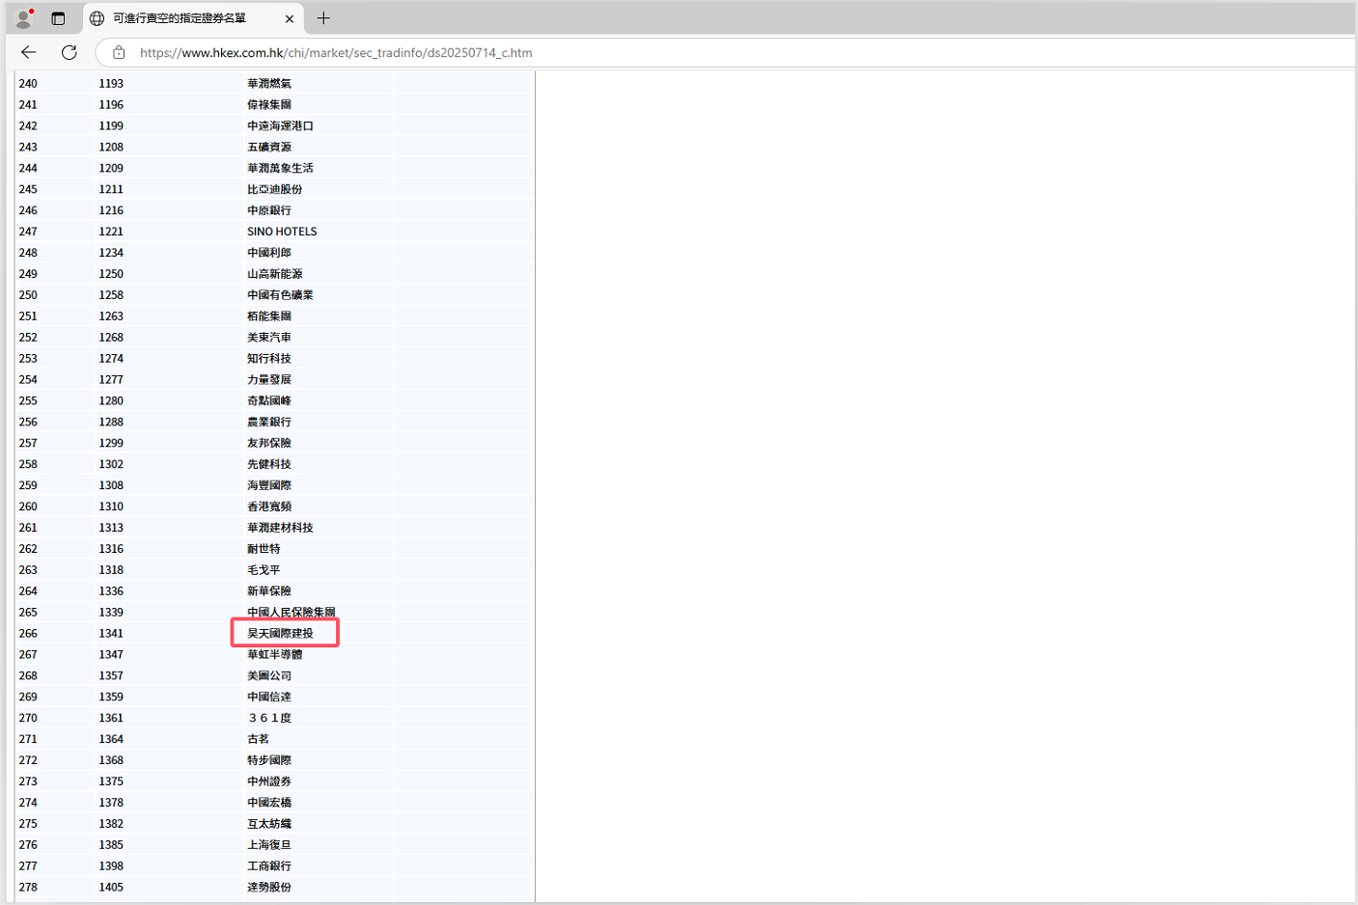1358x905 pixels.
Task: Click stock code 1196
Action: coord(111,105)
